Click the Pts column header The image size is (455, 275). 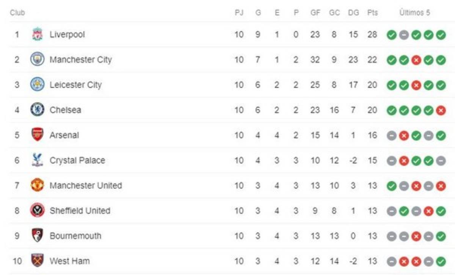coord(372,13)
